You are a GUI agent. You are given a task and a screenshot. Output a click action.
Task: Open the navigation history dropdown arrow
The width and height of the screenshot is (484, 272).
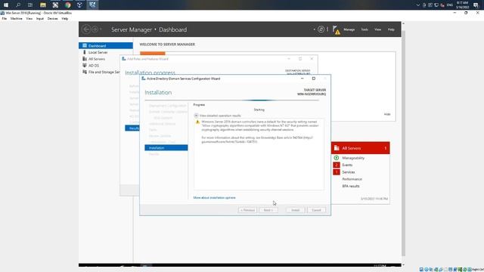[101, 29]
